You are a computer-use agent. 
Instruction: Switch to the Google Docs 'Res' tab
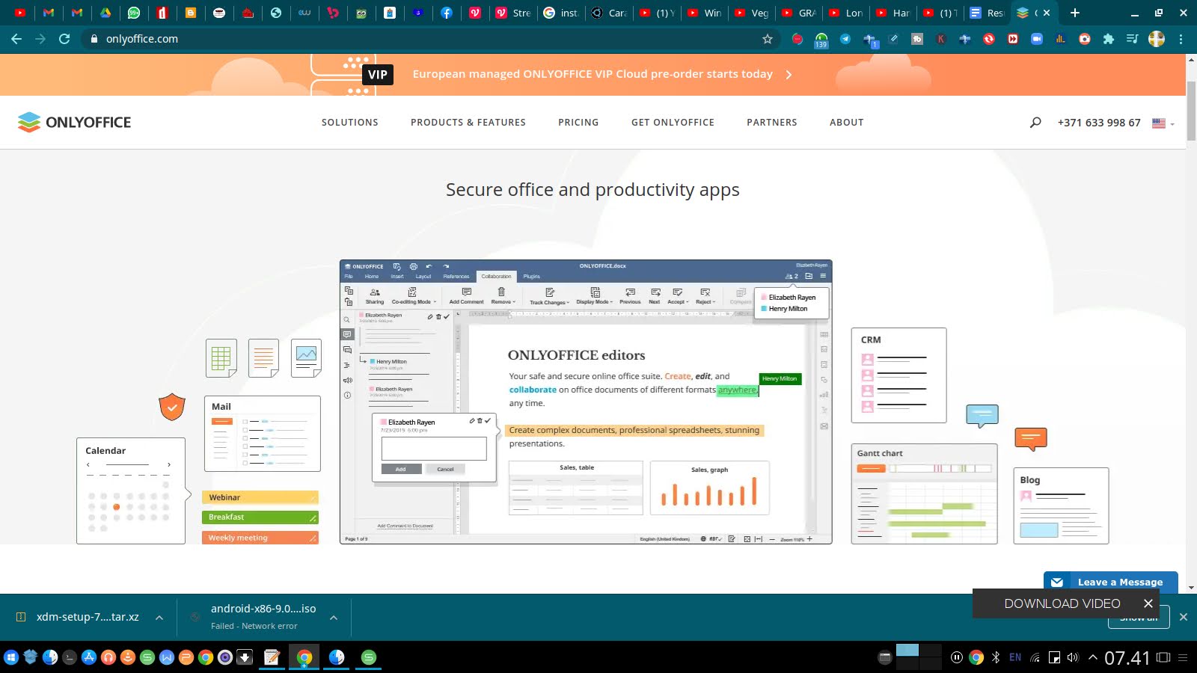click(986, 13)
